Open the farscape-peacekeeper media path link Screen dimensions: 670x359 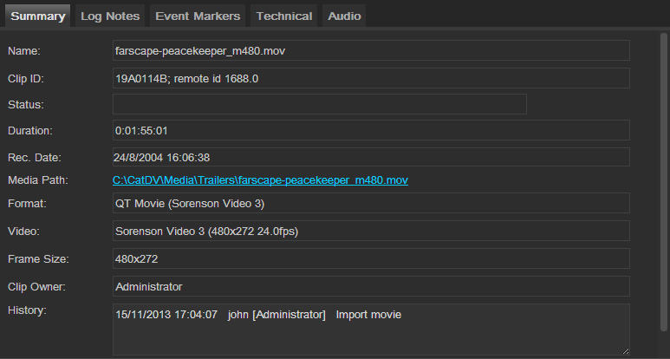[260, 179]
